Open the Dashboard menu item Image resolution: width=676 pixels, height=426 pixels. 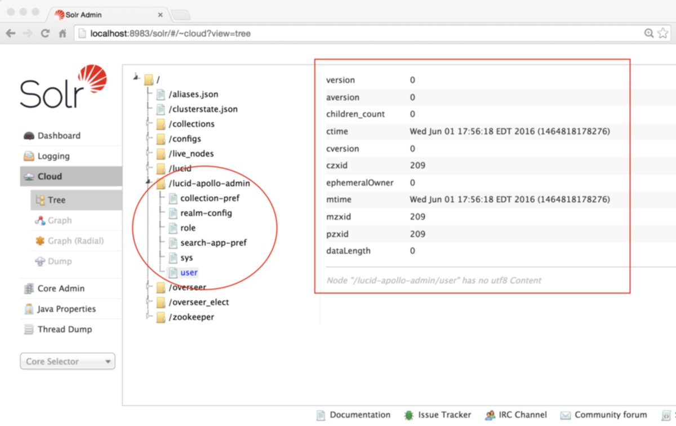[x=71, y=136]
